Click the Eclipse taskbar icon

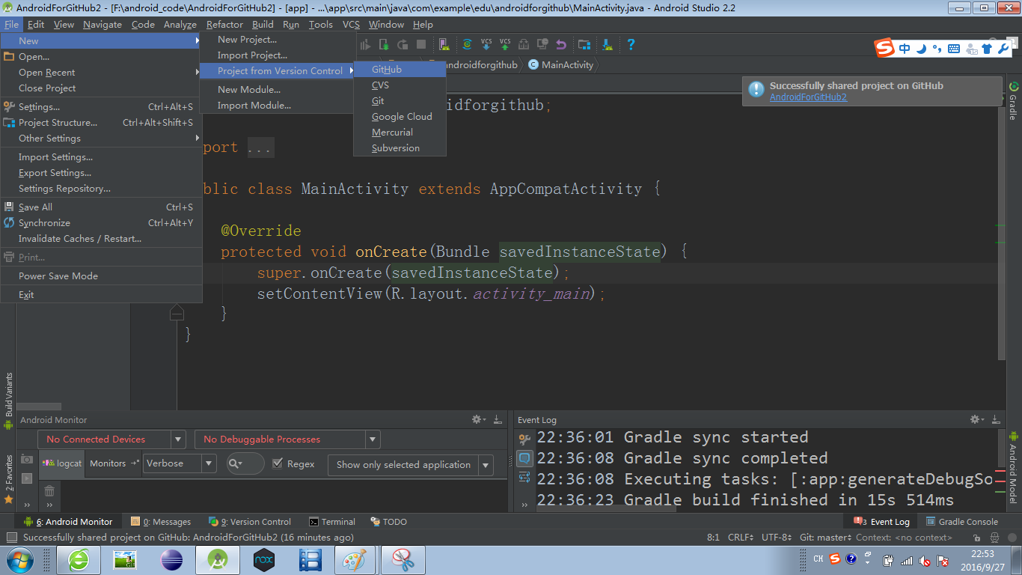click(x=171, y=559)
